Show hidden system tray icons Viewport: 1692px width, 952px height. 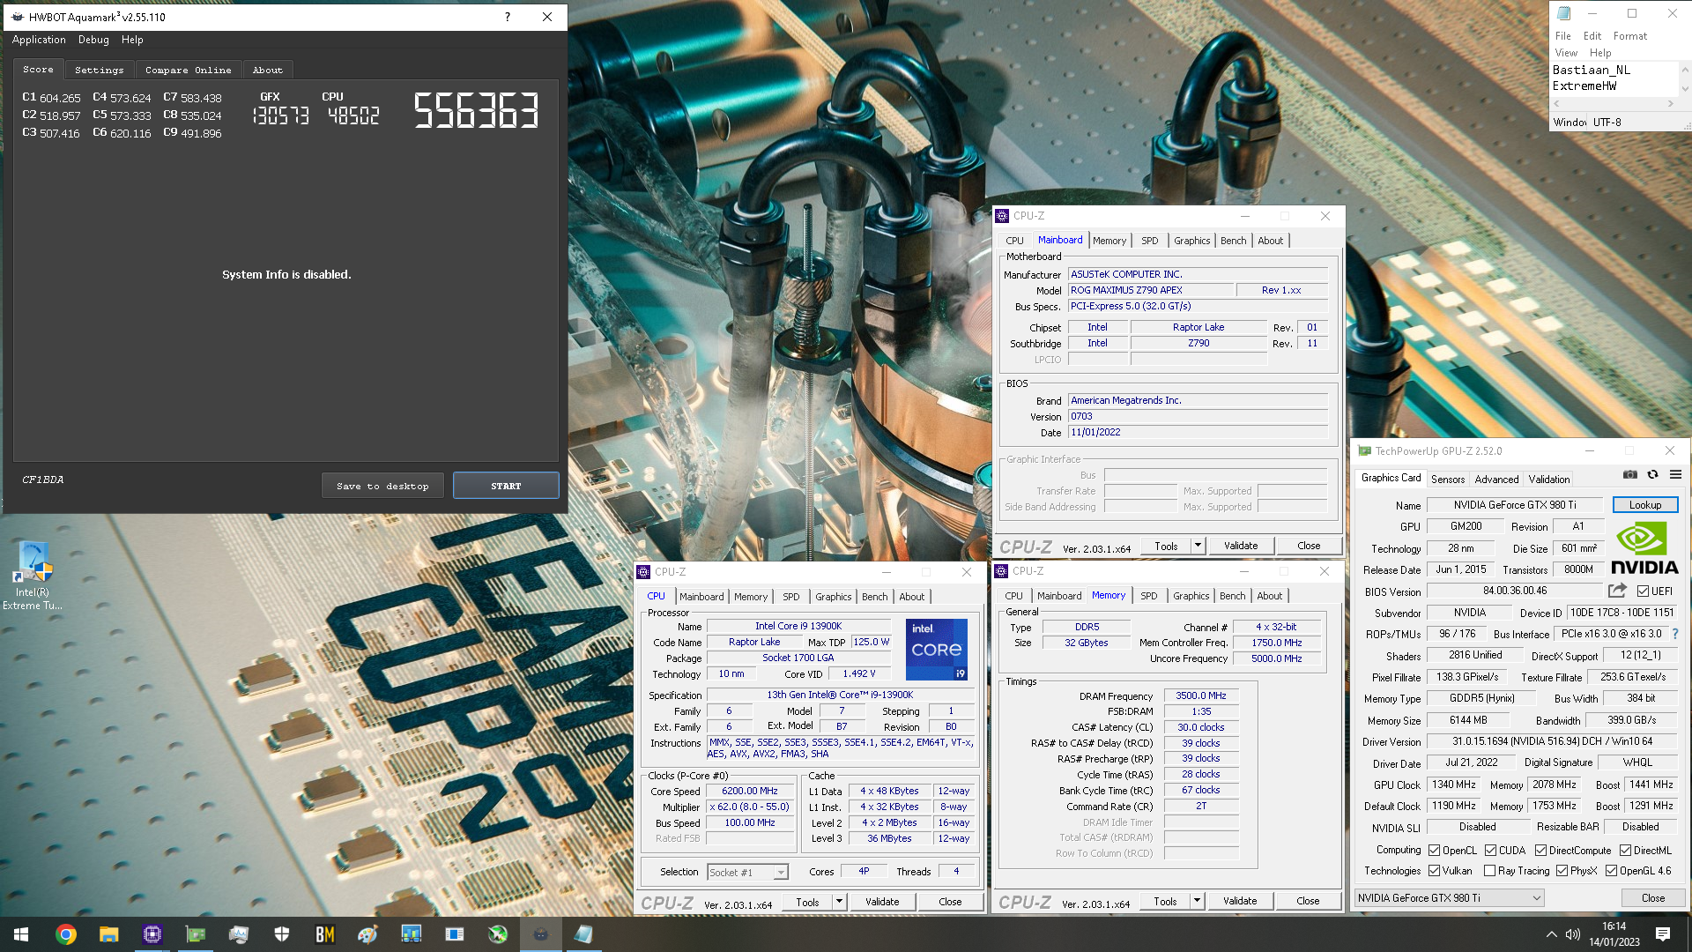pos(1551,934)
